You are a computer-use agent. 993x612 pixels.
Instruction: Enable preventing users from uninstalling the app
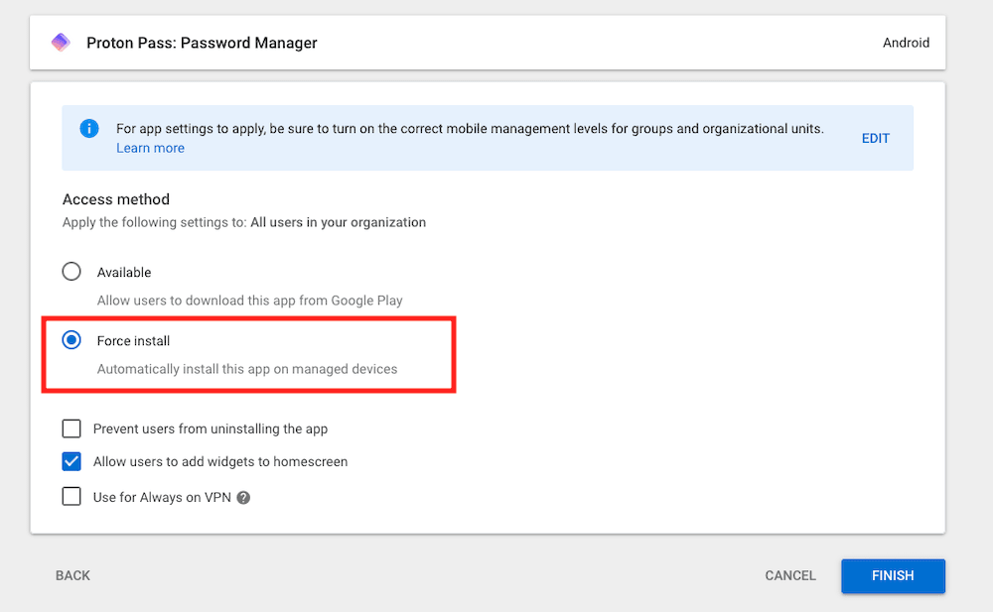tap(71, 428)
